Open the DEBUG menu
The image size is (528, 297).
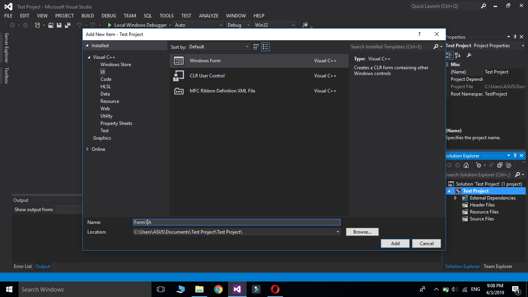click(x=109, y=15)
